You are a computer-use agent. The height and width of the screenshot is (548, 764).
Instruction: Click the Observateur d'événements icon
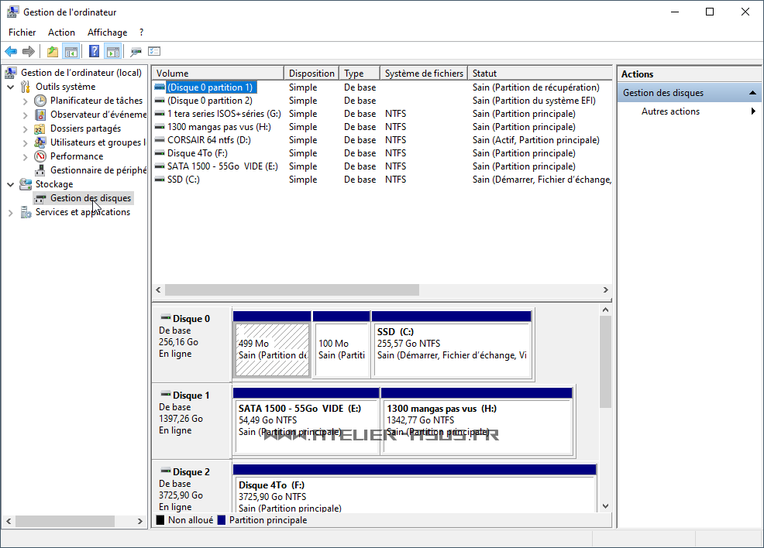click(40, 115)
